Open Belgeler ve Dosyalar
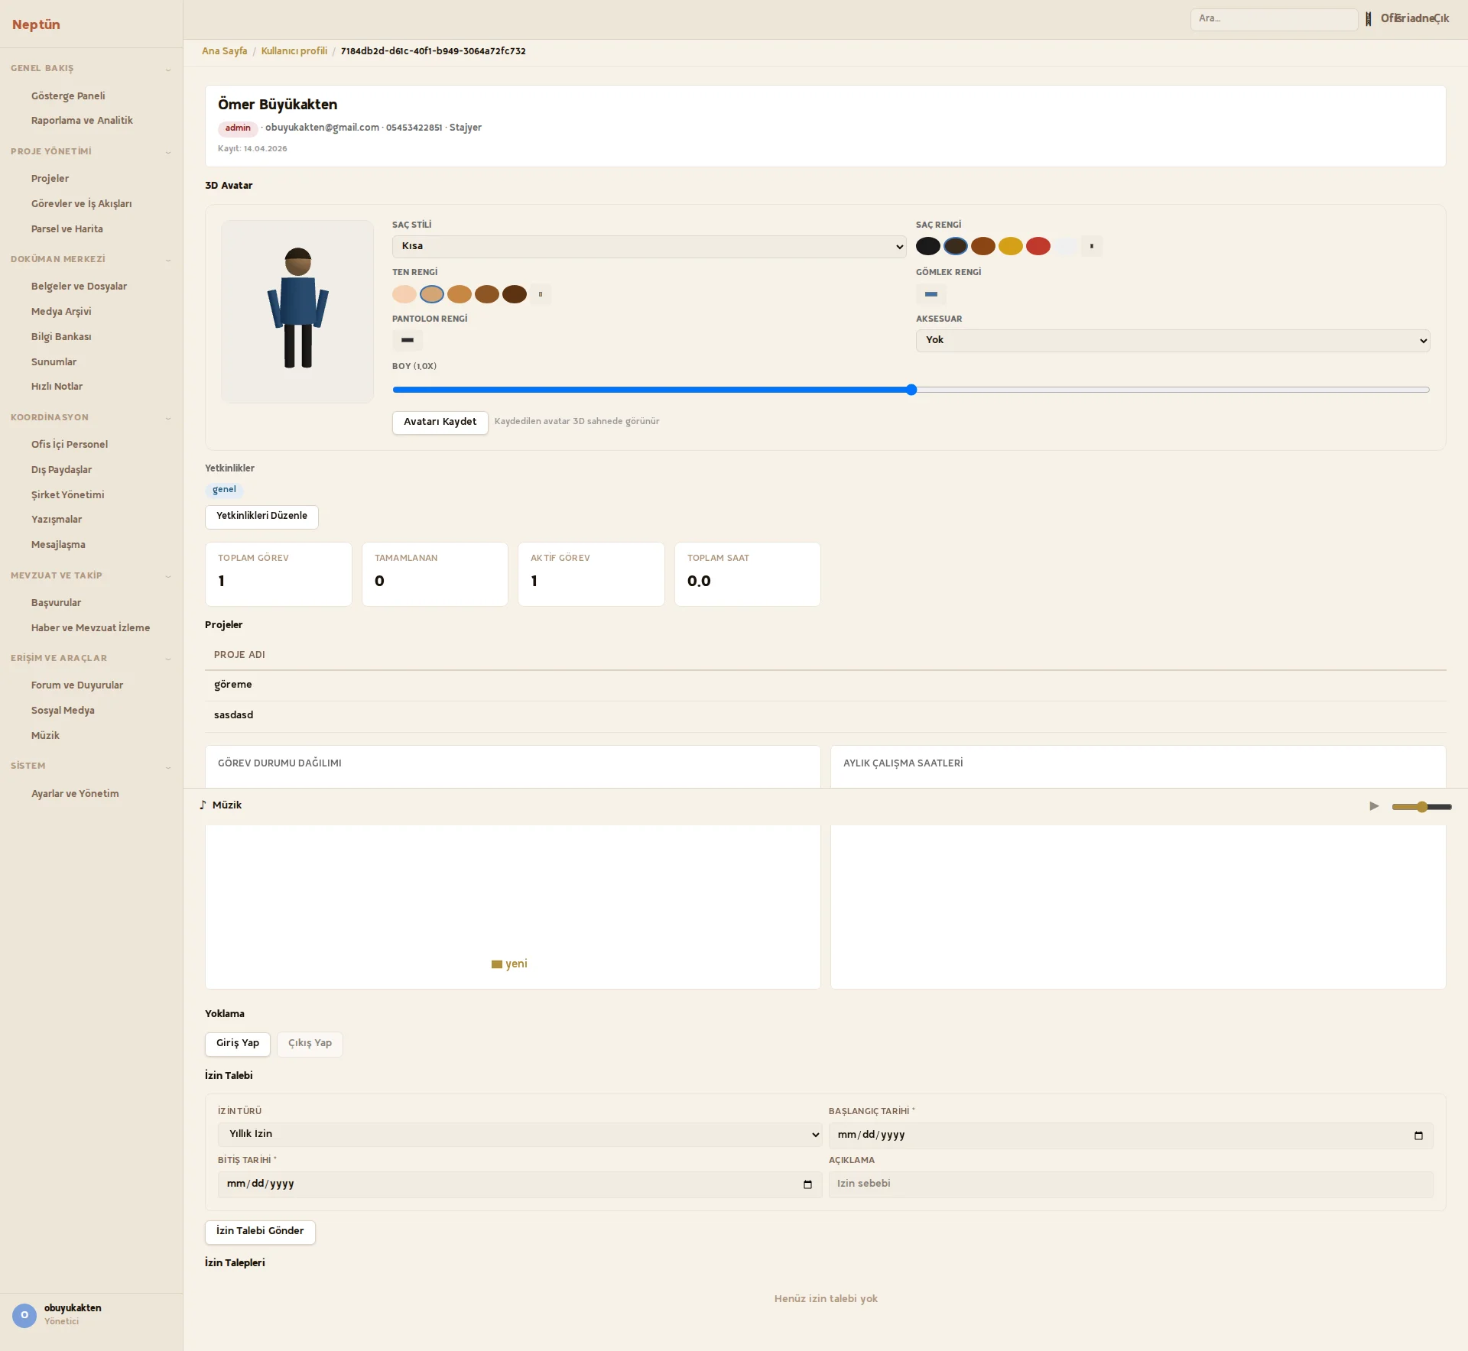Image resolution: width=1468 pixels, height=1351 pixels. pyautogui.click(x=79, y=287)
